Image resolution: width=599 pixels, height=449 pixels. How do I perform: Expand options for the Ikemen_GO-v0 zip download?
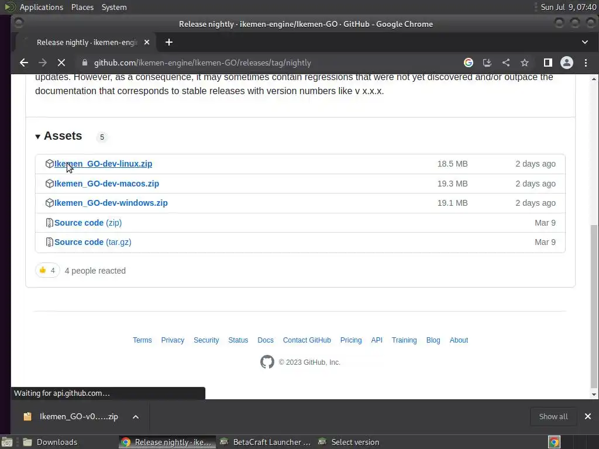136,416
